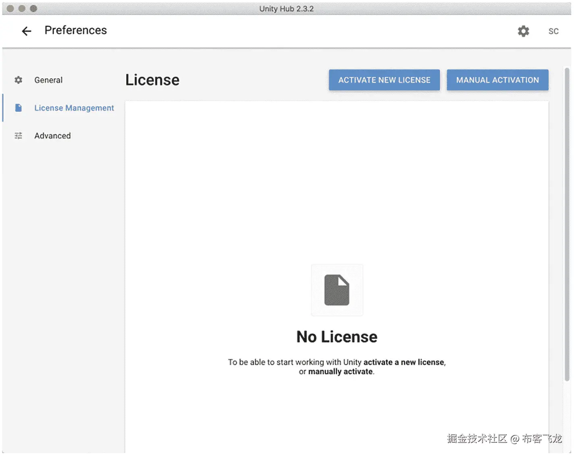Click the gear icon beside General
The width and height of the screenshot is (574, 456).
[x=18, y=80]
